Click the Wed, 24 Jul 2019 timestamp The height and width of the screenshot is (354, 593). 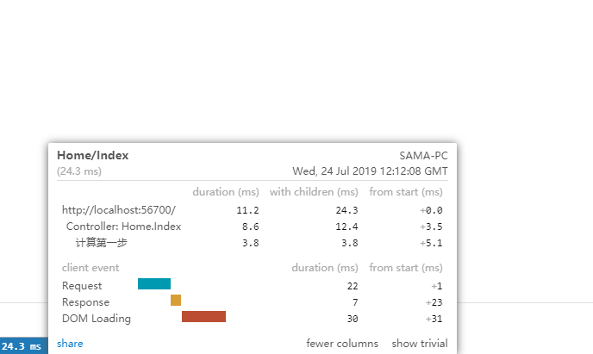click(x=370, y=171)
